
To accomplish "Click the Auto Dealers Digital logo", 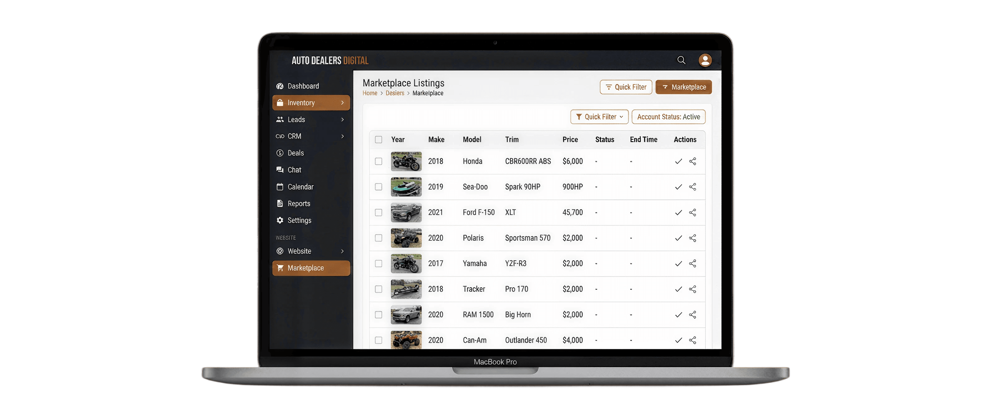I will [x=330, y=61].
